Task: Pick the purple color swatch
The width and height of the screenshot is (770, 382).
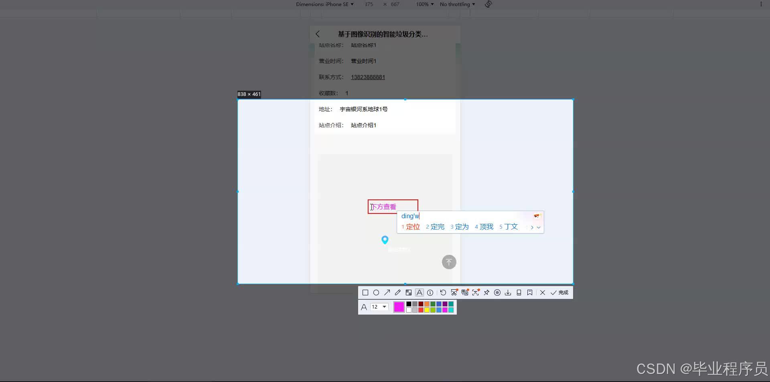Action: click(x=445, y=304)
